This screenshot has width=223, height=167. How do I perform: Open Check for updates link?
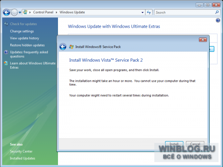coord(23,24)
